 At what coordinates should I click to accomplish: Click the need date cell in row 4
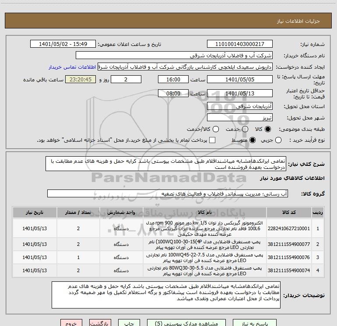point(35,270)
